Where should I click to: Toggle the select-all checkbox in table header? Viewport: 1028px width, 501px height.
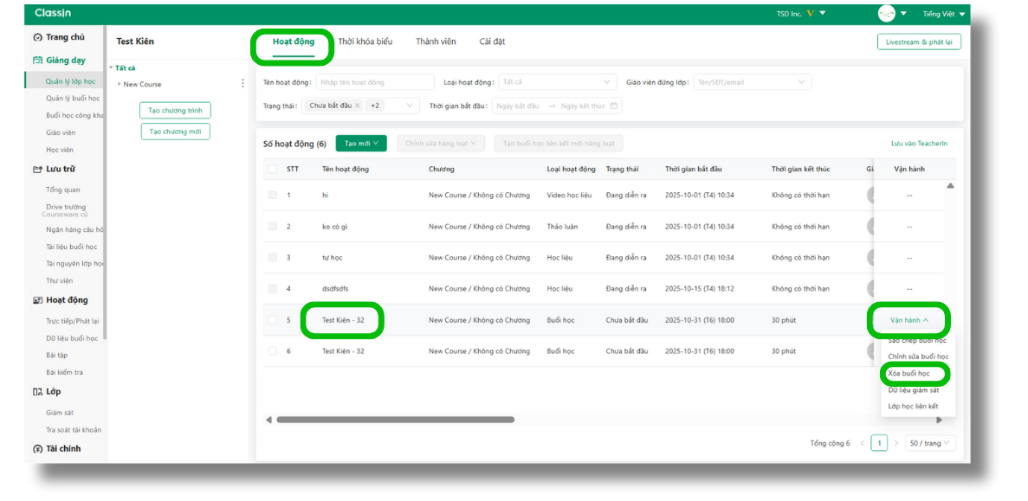(273, 169)
